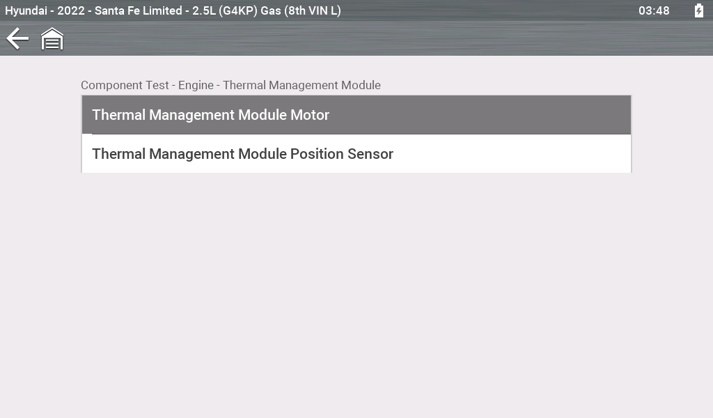Click "(8th VIN L)" in the title bar
This screenshot has width=713, height=418.
312,10
